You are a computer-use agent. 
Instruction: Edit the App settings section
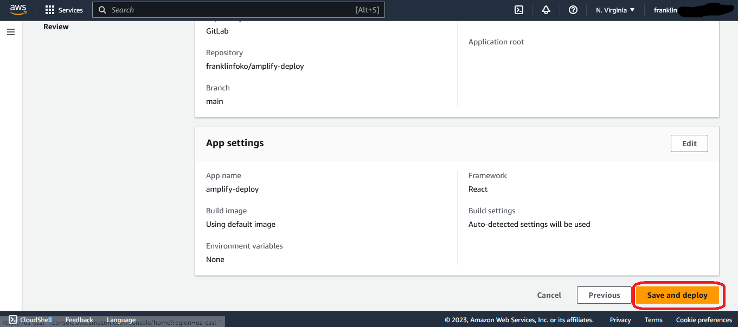click(689, 143)
